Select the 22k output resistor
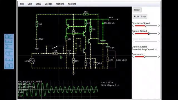 pyautogui.click(x=108, y=60)
